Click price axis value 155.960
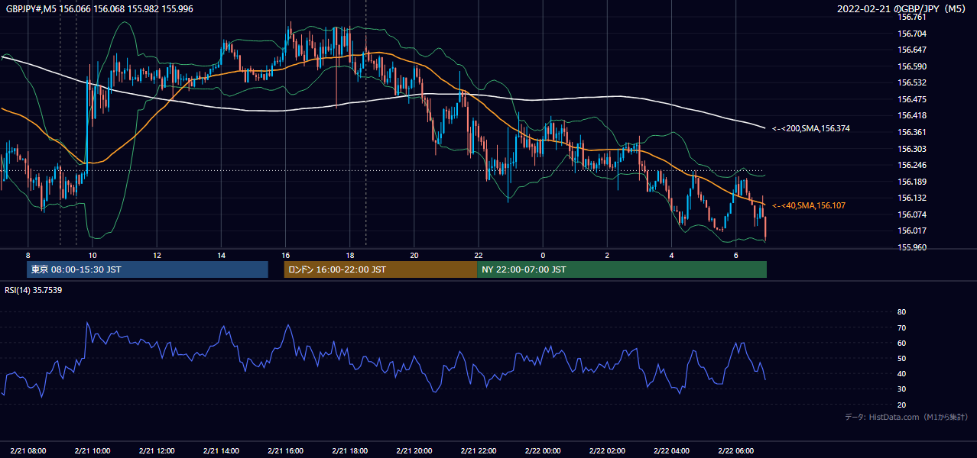Screen dimensions: 977x458 point(911,247)
